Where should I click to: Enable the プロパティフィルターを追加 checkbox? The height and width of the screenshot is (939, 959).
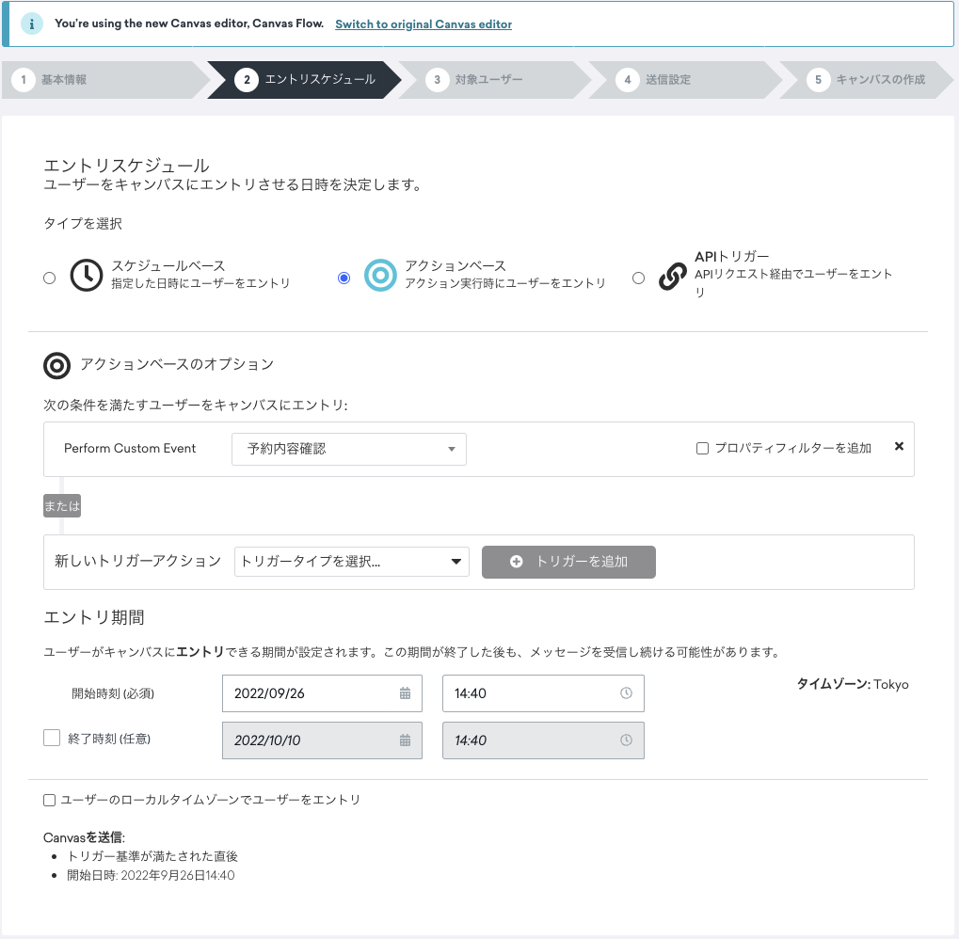[701, 448]
